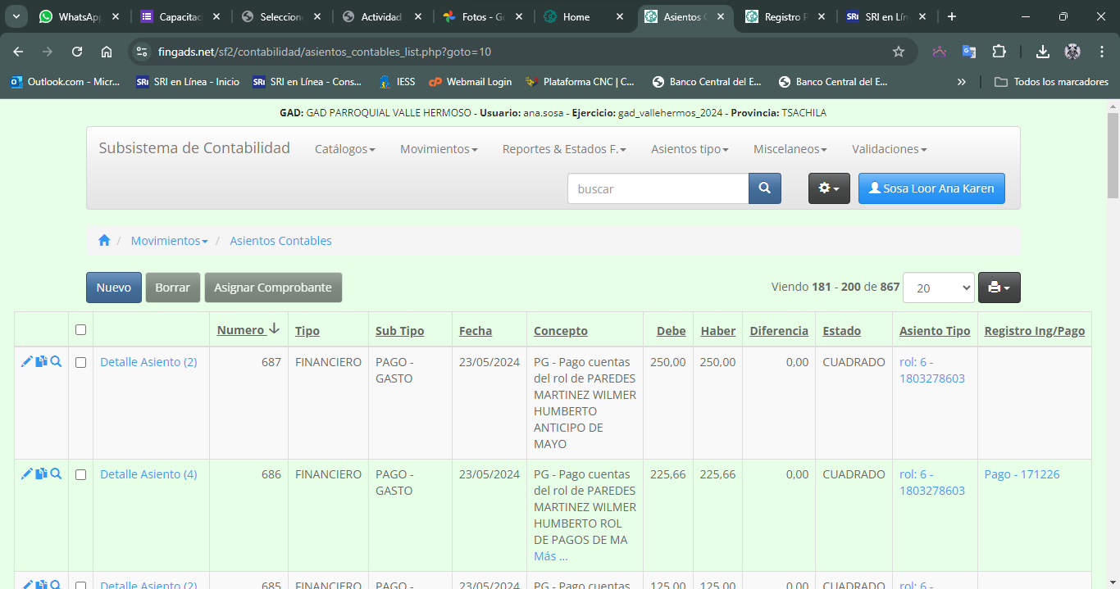Click the magnifier view icon for asiento 687

(56, 361)
